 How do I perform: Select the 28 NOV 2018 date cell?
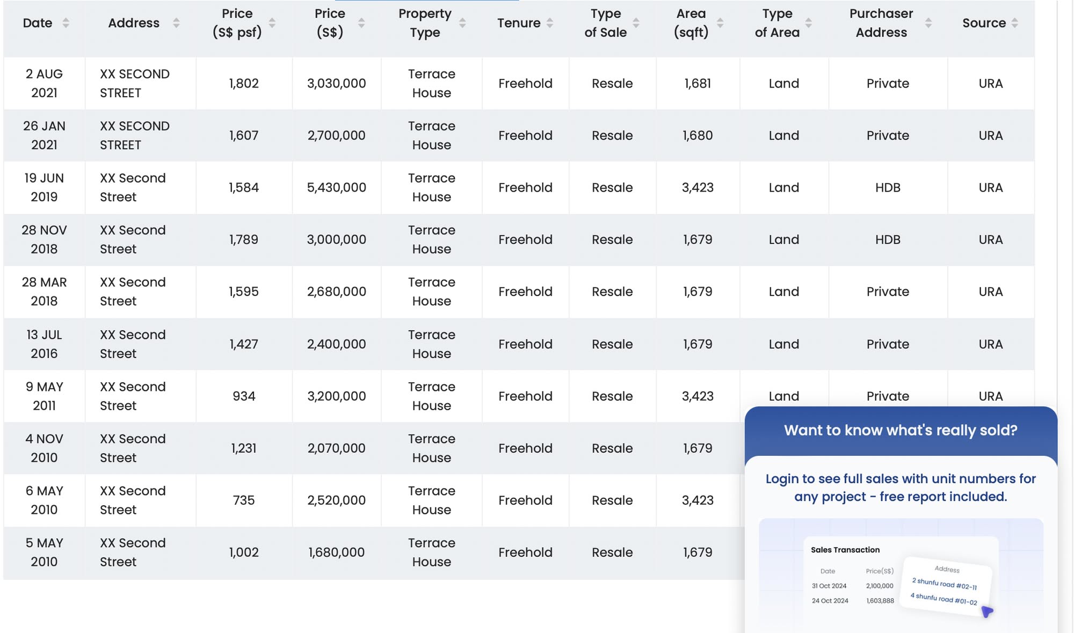pyautogui.click(x=44, y=239)
